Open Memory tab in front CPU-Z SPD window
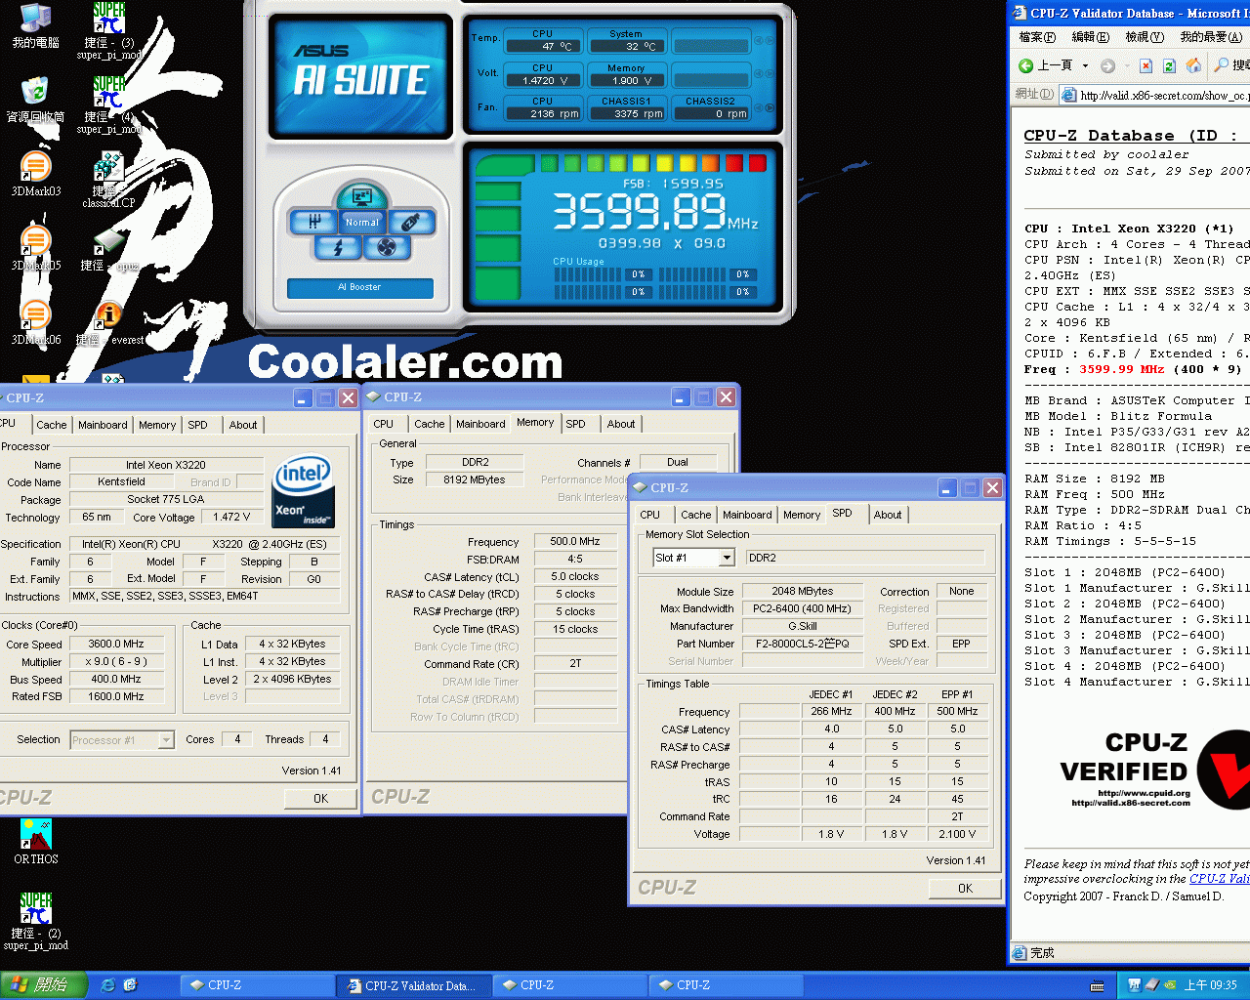This screenshot has width=1250, height=1000. coord(802,515)
